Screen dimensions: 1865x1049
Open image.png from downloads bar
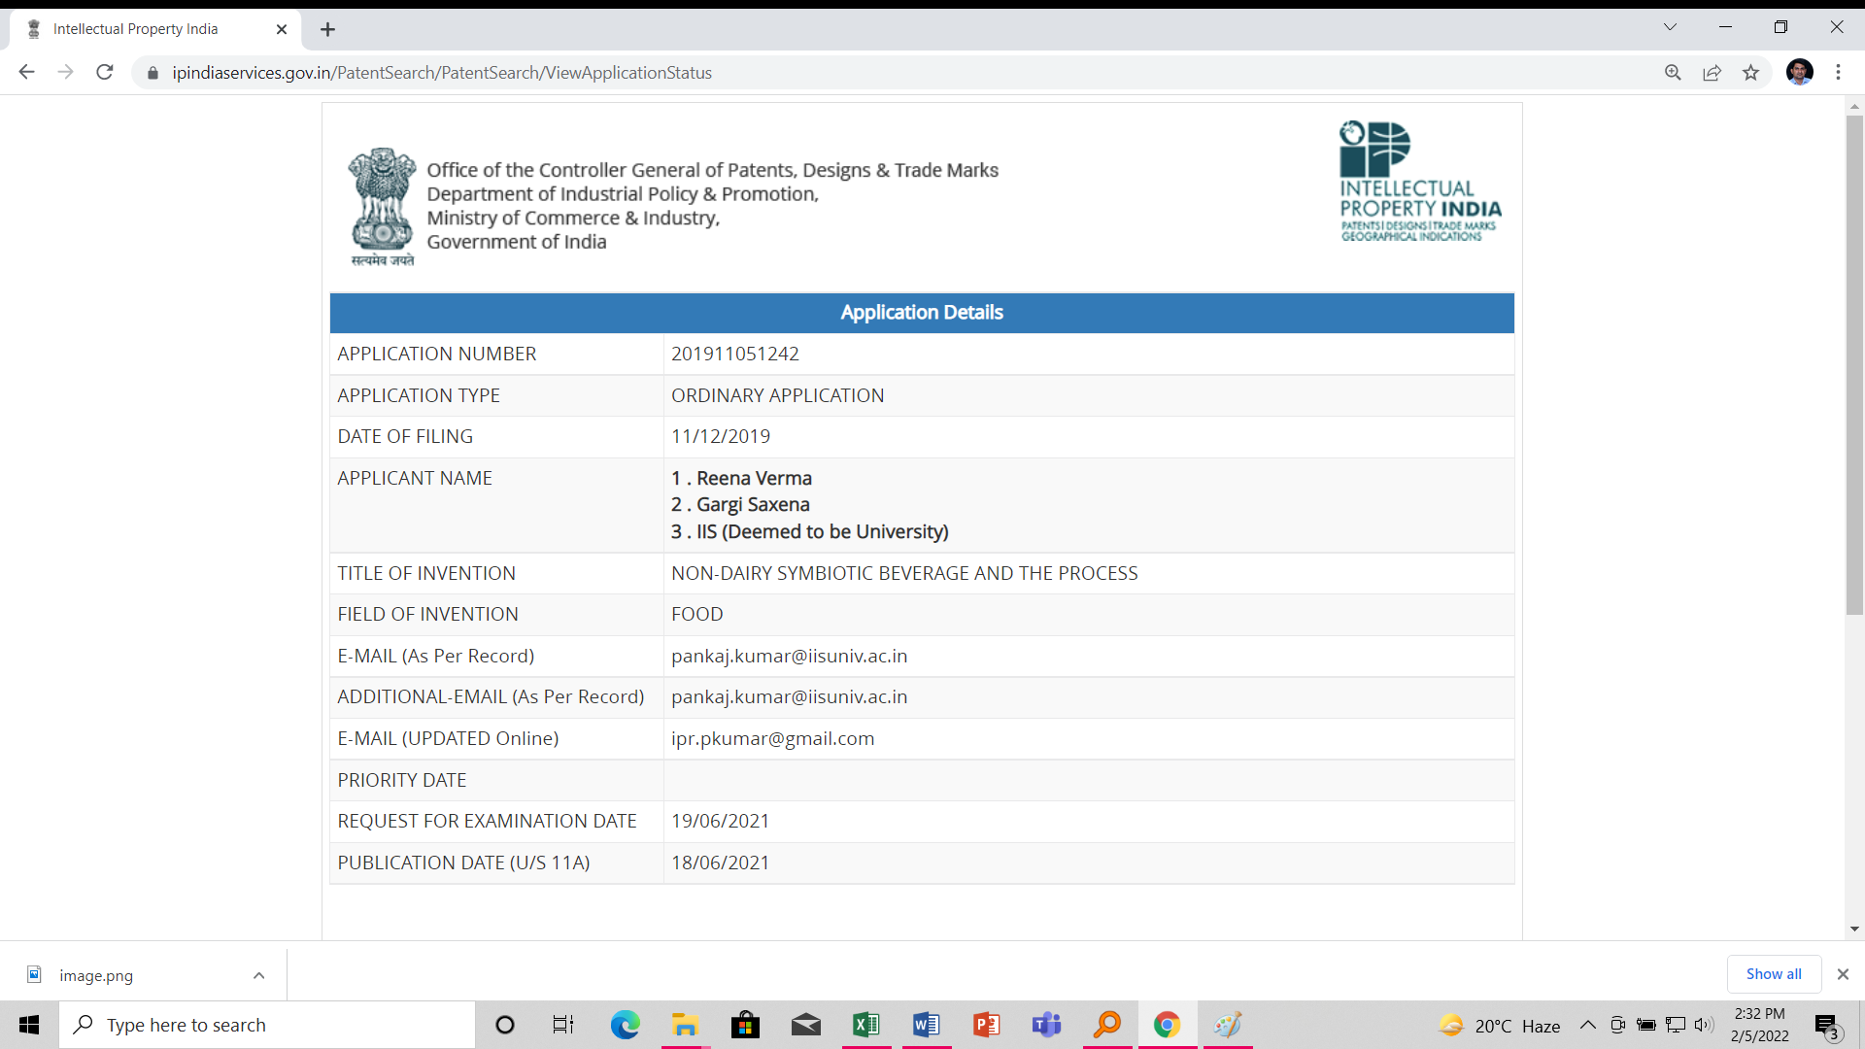[95, 975]
